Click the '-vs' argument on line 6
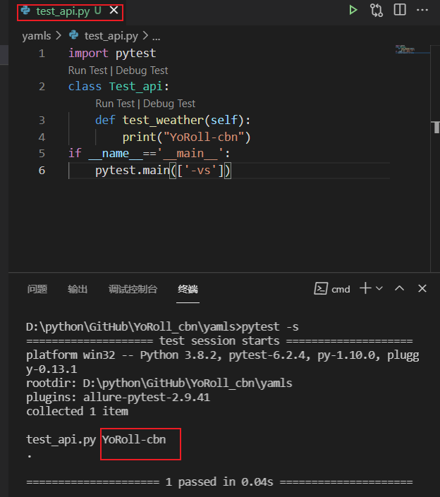The width and height of the screenshot is (440, 497). click(x=200, y=170)
